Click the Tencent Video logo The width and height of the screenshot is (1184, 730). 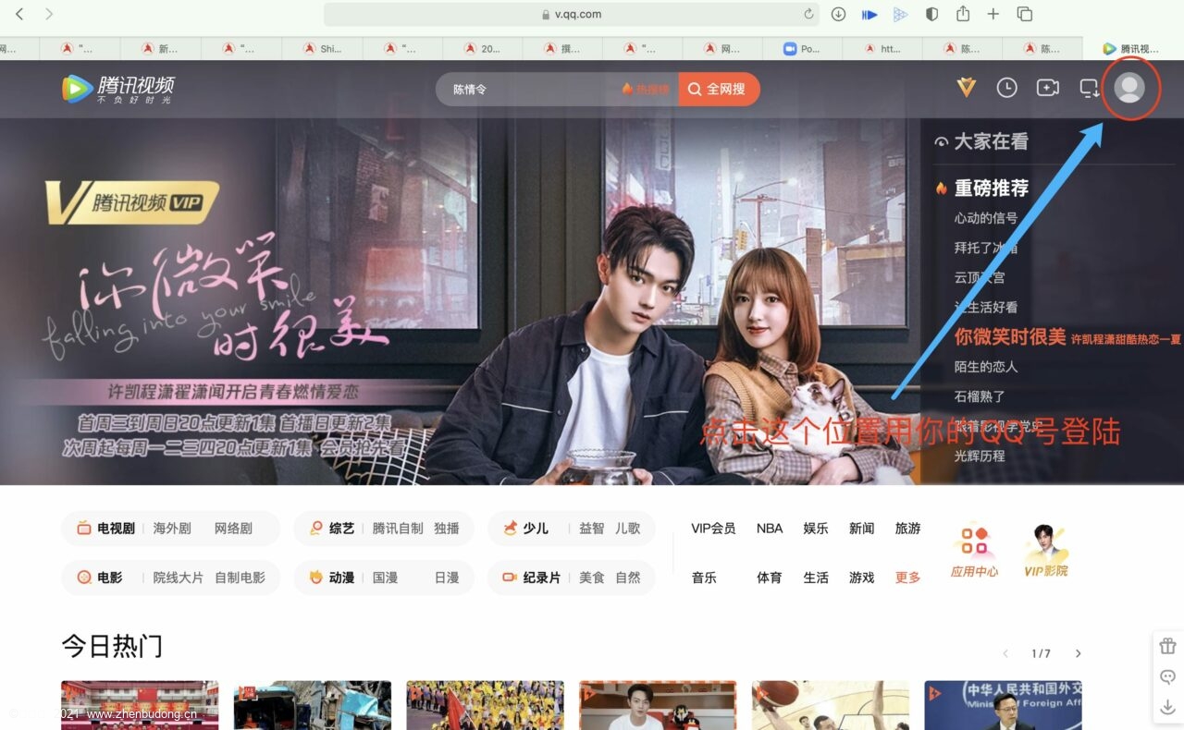pyautogui.click(x=117, y=89)
